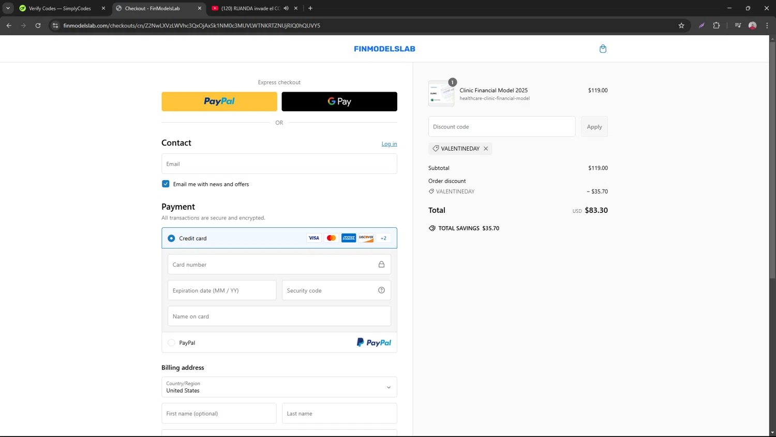This screenshot has width=776, height=437.
Task: Click the Clinic Financial Model product thumbnail
Action: 441,94
